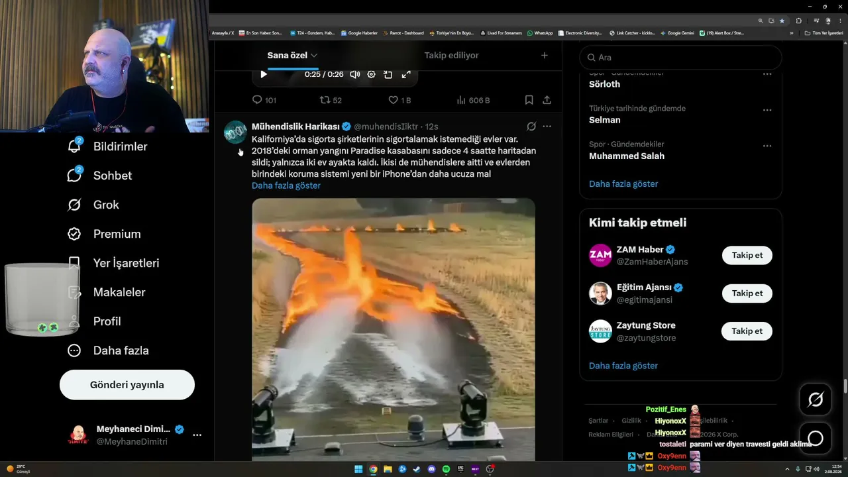Screen dimensions: 848x477
Task: Open more options for Muhammed Salah trend
Action: click(x=767, y=146)
